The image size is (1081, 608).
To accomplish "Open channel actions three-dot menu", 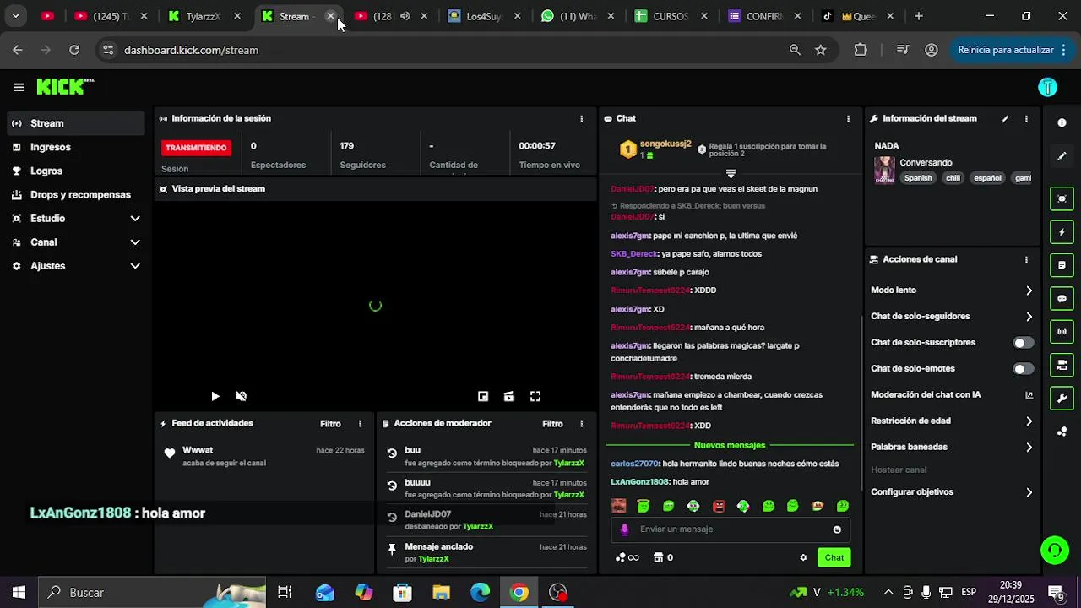I will point(1026,260).
